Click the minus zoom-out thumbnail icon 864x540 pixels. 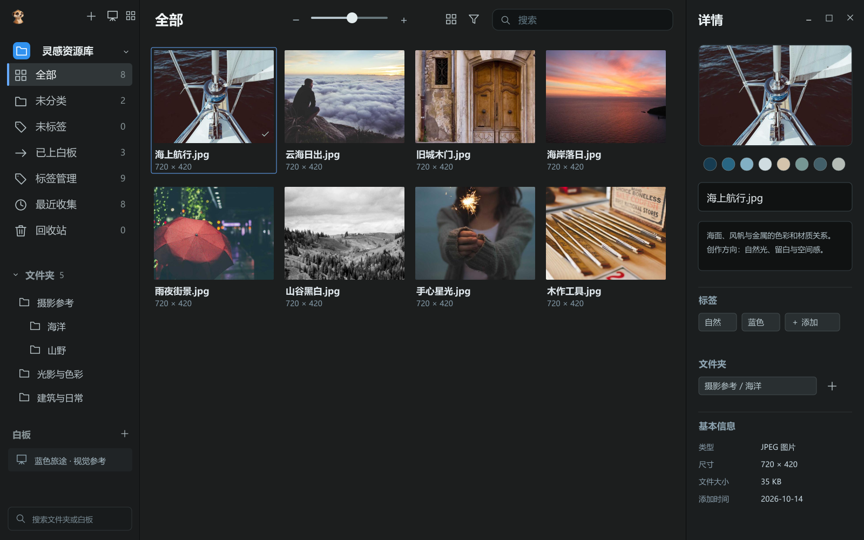(x=296, y=20)
